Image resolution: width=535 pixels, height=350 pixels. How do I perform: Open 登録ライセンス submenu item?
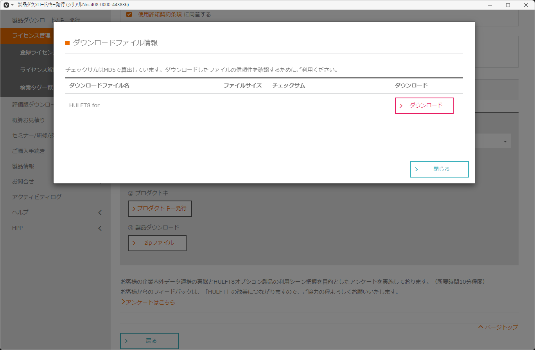click(x=36, y=52)
